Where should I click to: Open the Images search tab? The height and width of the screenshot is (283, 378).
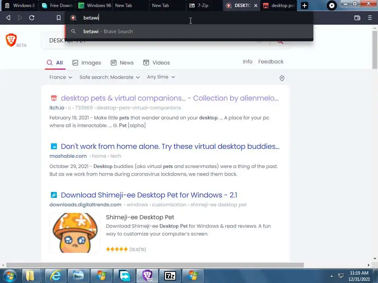pyautogui.click(x=86, y=63)
